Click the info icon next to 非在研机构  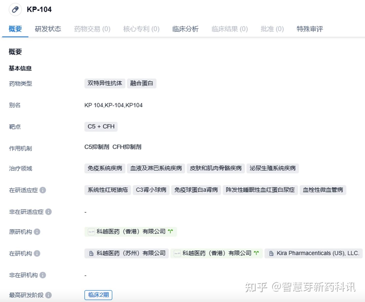43,275
